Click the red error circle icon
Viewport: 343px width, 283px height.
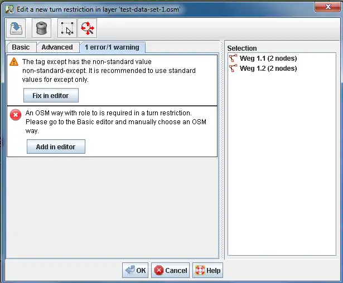(x=16, y=115)
